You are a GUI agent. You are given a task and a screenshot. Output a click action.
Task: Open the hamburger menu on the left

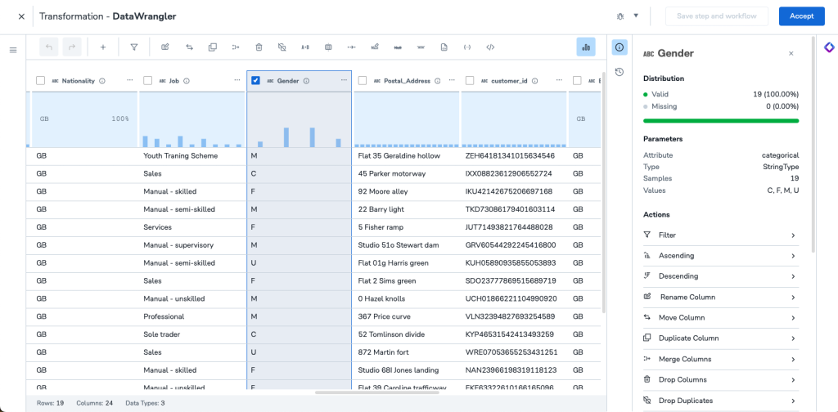pos(13,51)
